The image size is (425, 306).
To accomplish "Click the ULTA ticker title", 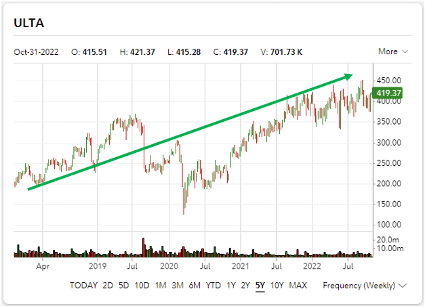I will coord(29,23).
